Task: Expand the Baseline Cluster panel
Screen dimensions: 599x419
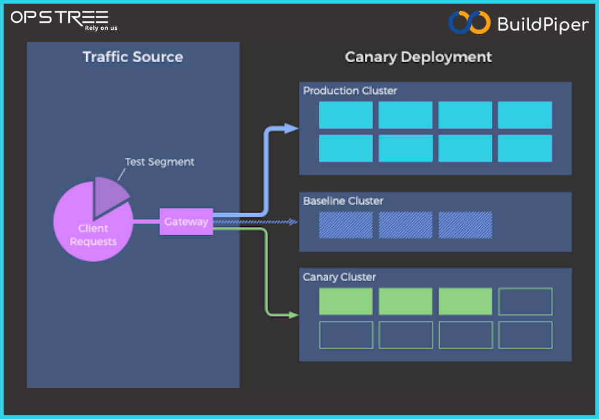Action: pyautogui.click(x=343, y=201)
